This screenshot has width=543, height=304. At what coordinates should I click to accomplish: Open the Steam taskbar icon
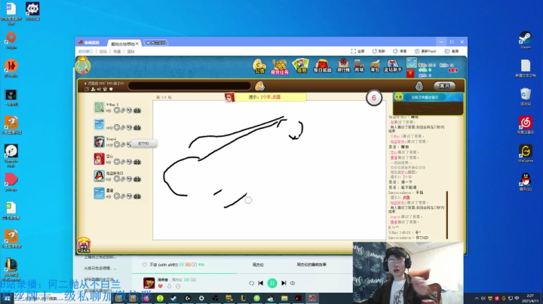tap(173, 298)
